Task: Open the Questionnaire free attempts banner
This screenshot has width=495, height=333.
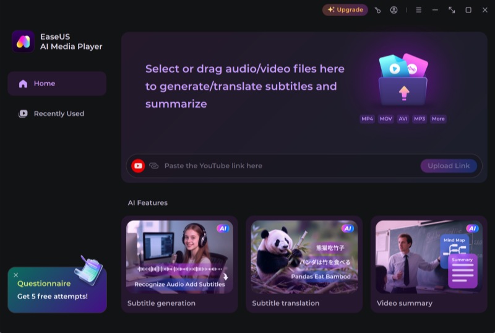Action: click(x=57, y=290)
